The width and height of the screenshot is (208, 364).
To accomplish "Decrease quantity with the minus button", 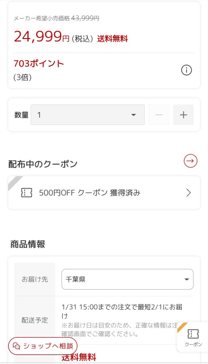I will click(x=159, y=115).
